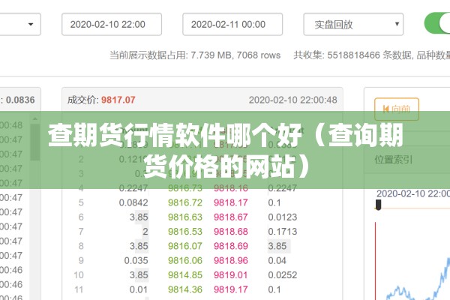Edit the start time 2020-02-10 22:00 field
The image size is (450, 300).
pyautogui.click(x=112, y=25)
